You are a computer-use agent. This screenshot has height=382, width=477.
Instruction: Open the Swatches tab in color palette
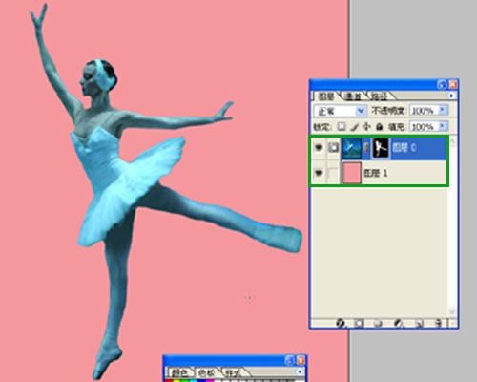point(206,372)
